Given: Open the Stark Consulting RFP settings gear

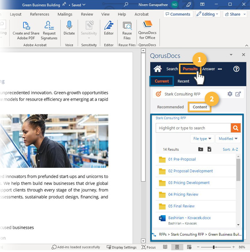Looking at the screenshot, I should [x=230, y=93].
